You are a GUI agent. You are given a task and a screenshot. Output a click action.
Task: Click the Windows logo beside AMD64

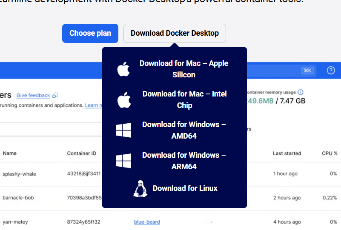click(x=123, y=131)
